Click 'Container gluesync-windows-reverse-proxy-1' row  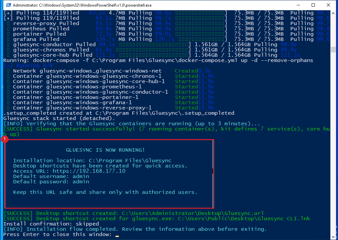tap(110, 107)
